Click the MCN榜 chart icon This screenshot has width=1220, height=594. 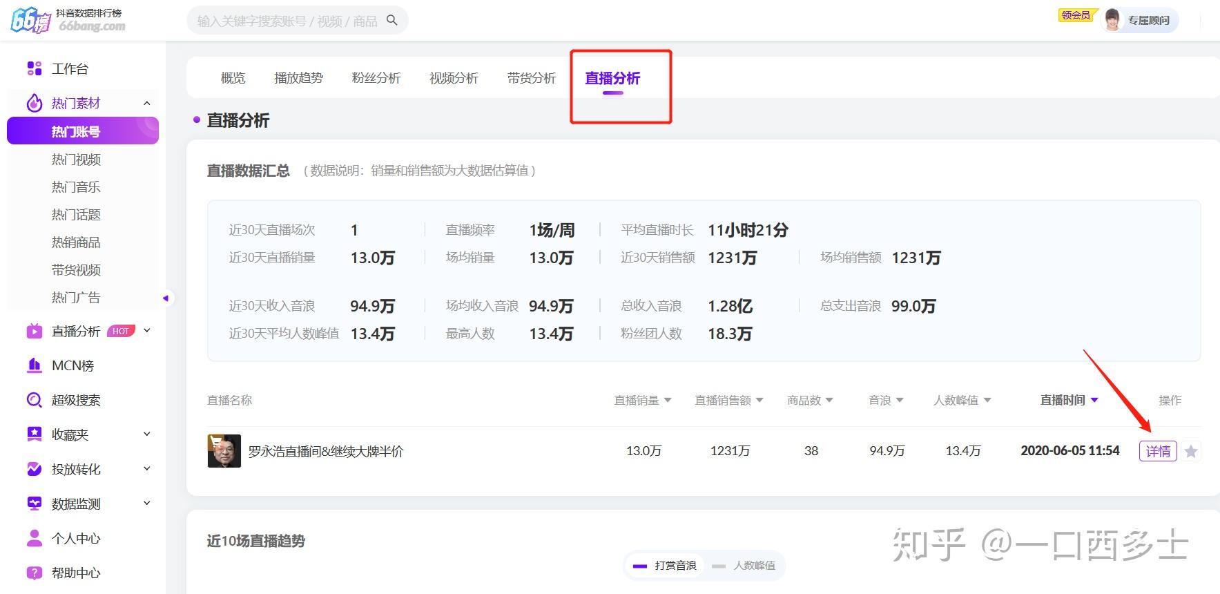[35, 365]
